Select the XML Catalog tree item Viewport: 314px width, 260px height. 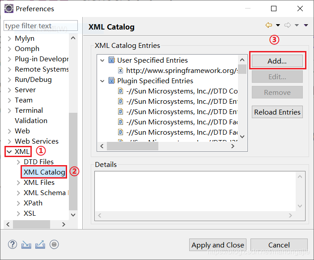tap(44, 172)
